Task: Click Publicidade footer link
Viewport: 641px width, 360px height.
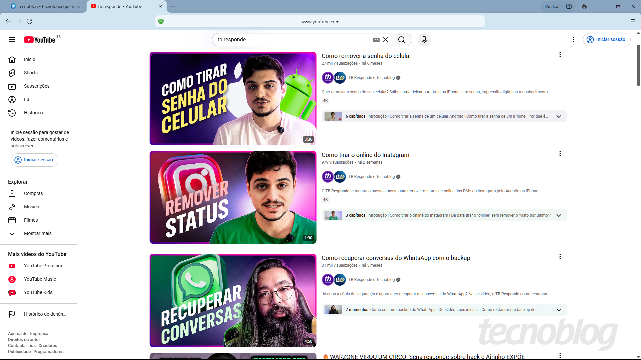Action: click(19, 352)
